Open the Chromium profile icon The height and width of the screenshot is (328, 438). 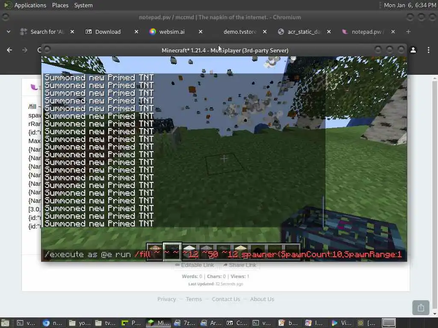coord(413,50)
